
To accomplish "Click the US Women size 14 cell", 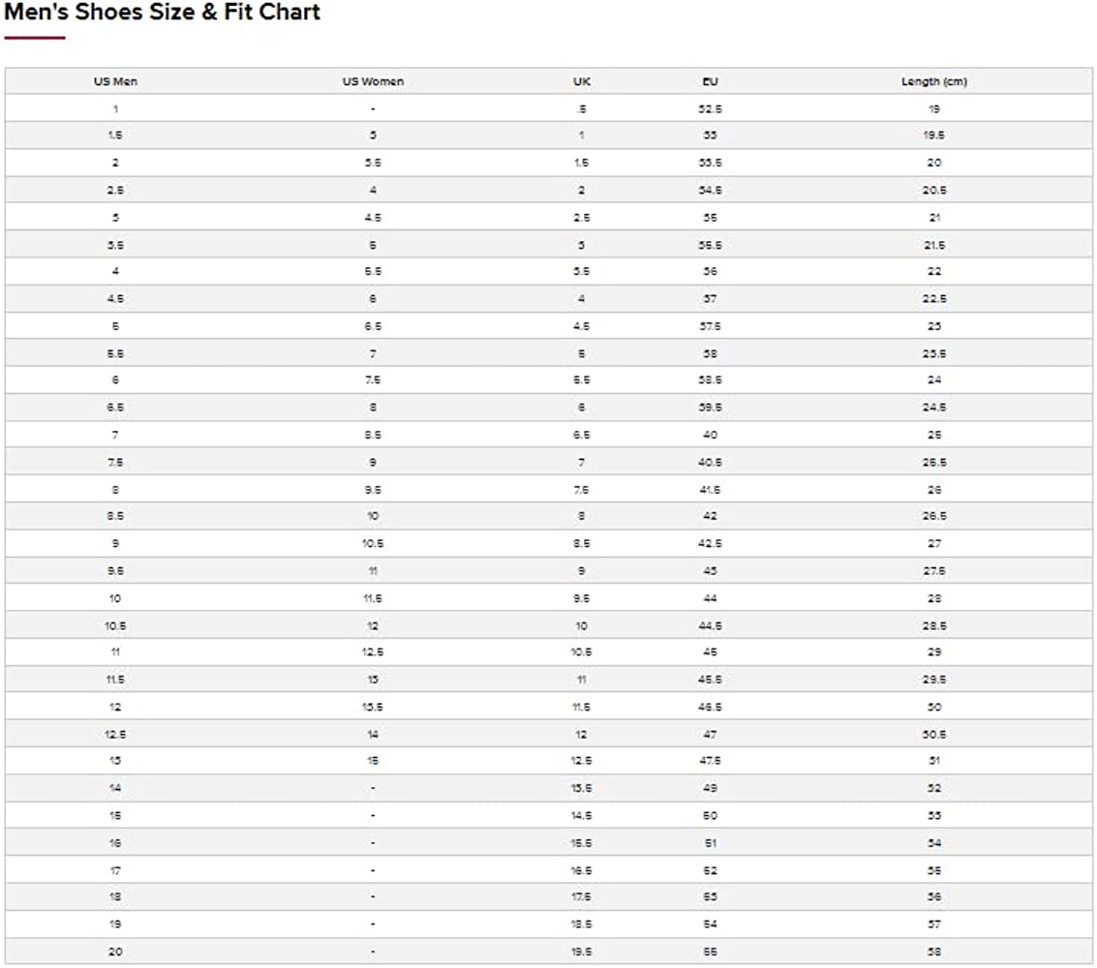I will point(373,735).
